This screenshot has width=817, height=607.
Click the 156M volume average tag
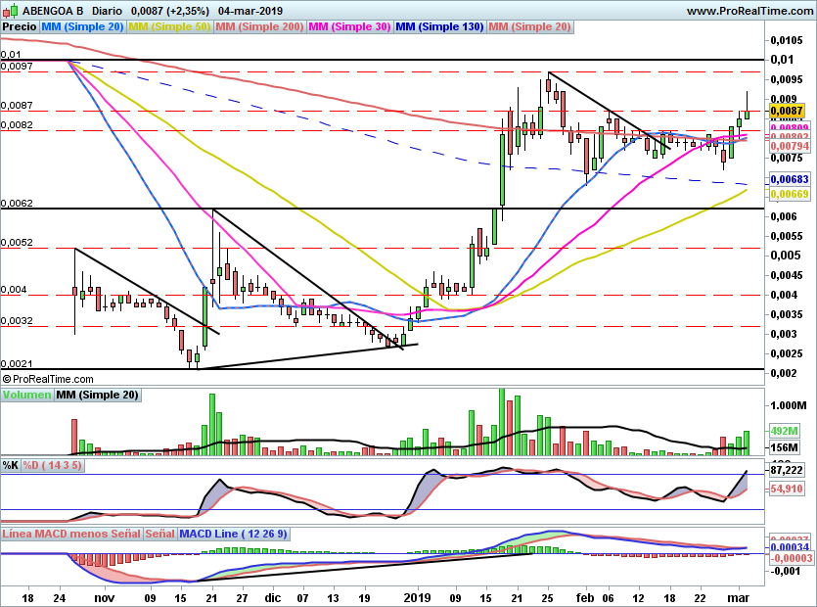tap(785, 447)
